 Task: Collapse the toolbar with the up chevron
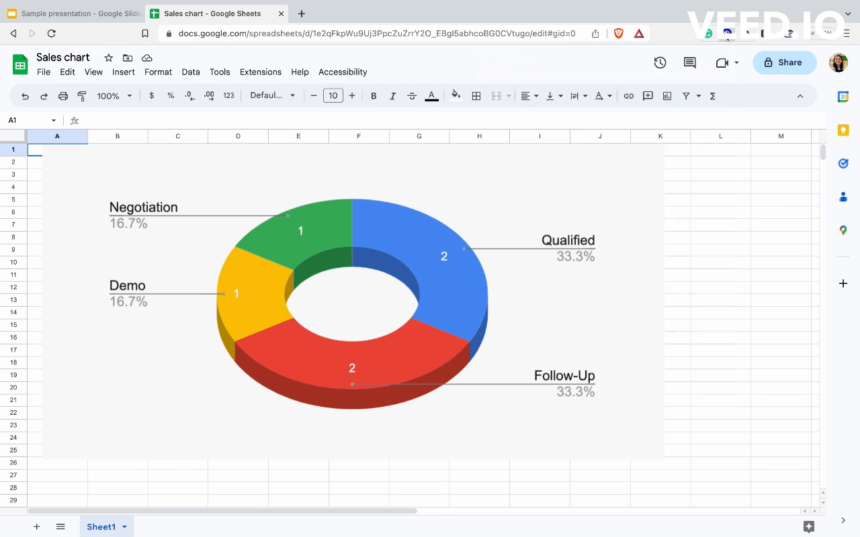[x=800, y=96]
